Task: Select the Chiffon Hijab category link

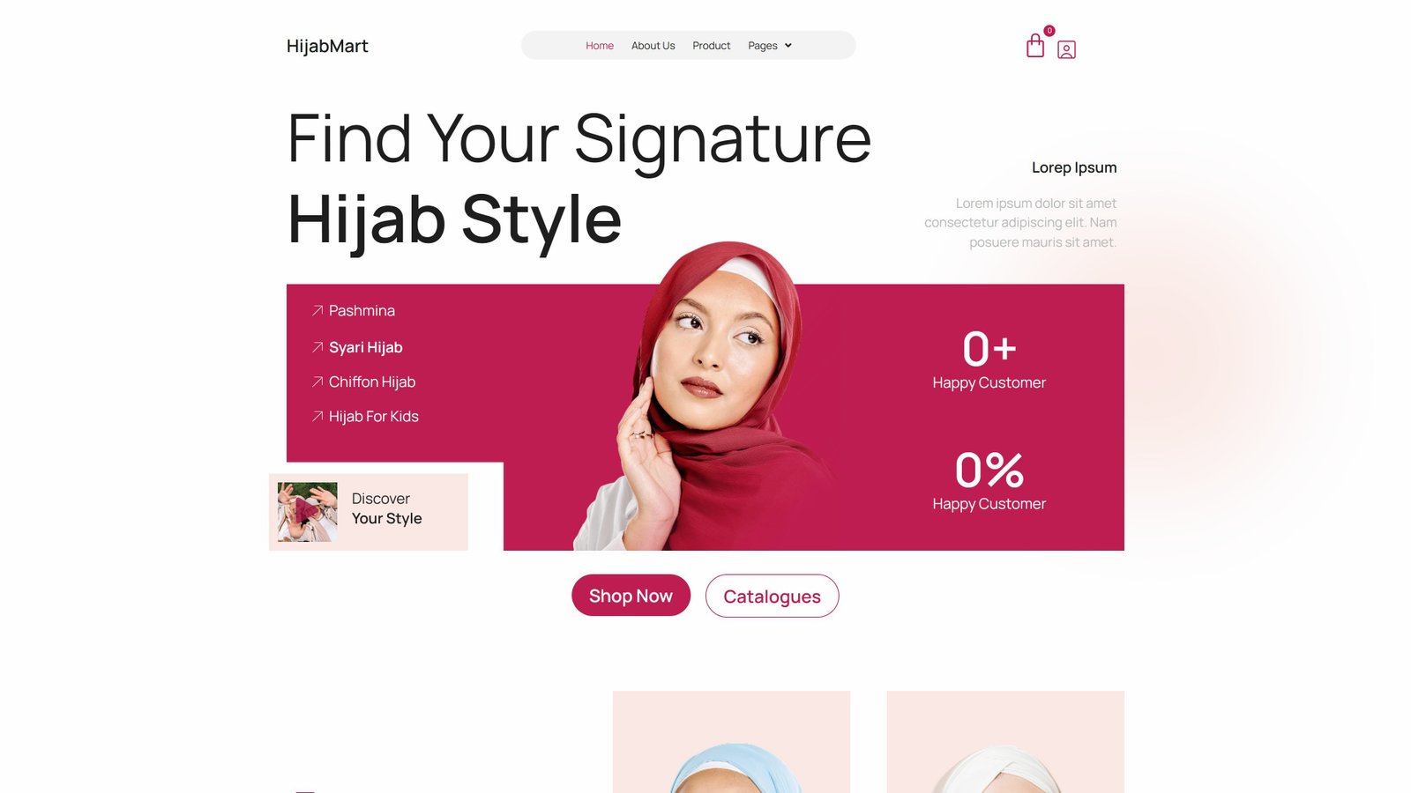Action: [x=372, y=382]
